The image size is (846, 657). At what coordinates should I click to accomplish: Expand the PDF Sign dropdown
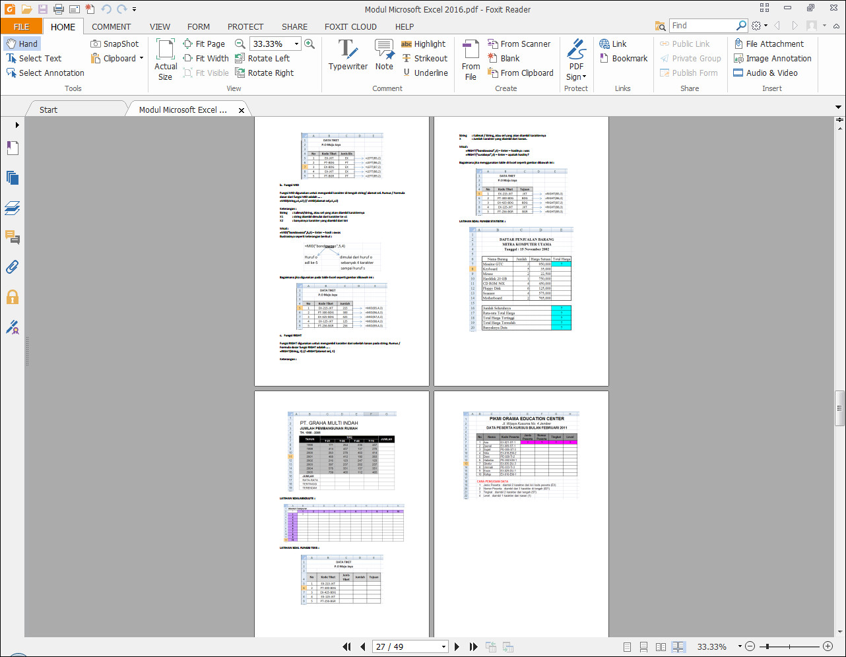click(x=584, y=77)
